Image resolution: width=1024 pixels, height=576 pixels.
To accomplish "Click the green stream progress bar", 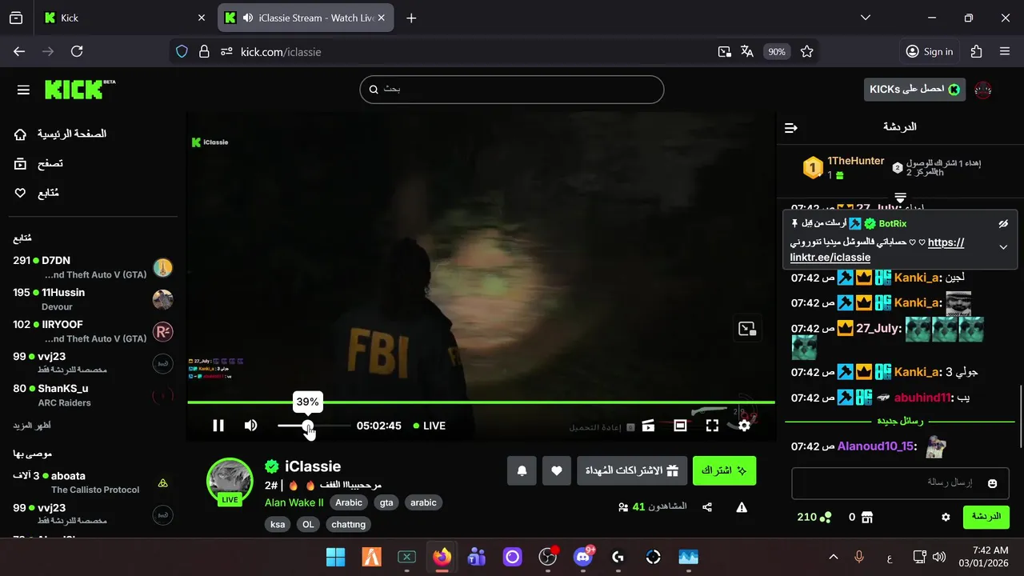I will click(481, 402).
